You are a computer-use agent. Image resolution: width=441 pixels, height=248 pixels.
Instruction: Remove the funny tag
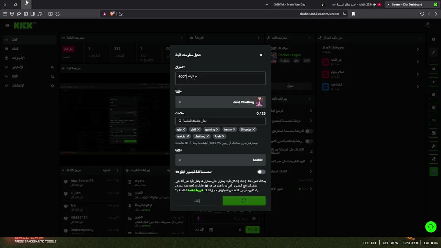click(234, 130)
